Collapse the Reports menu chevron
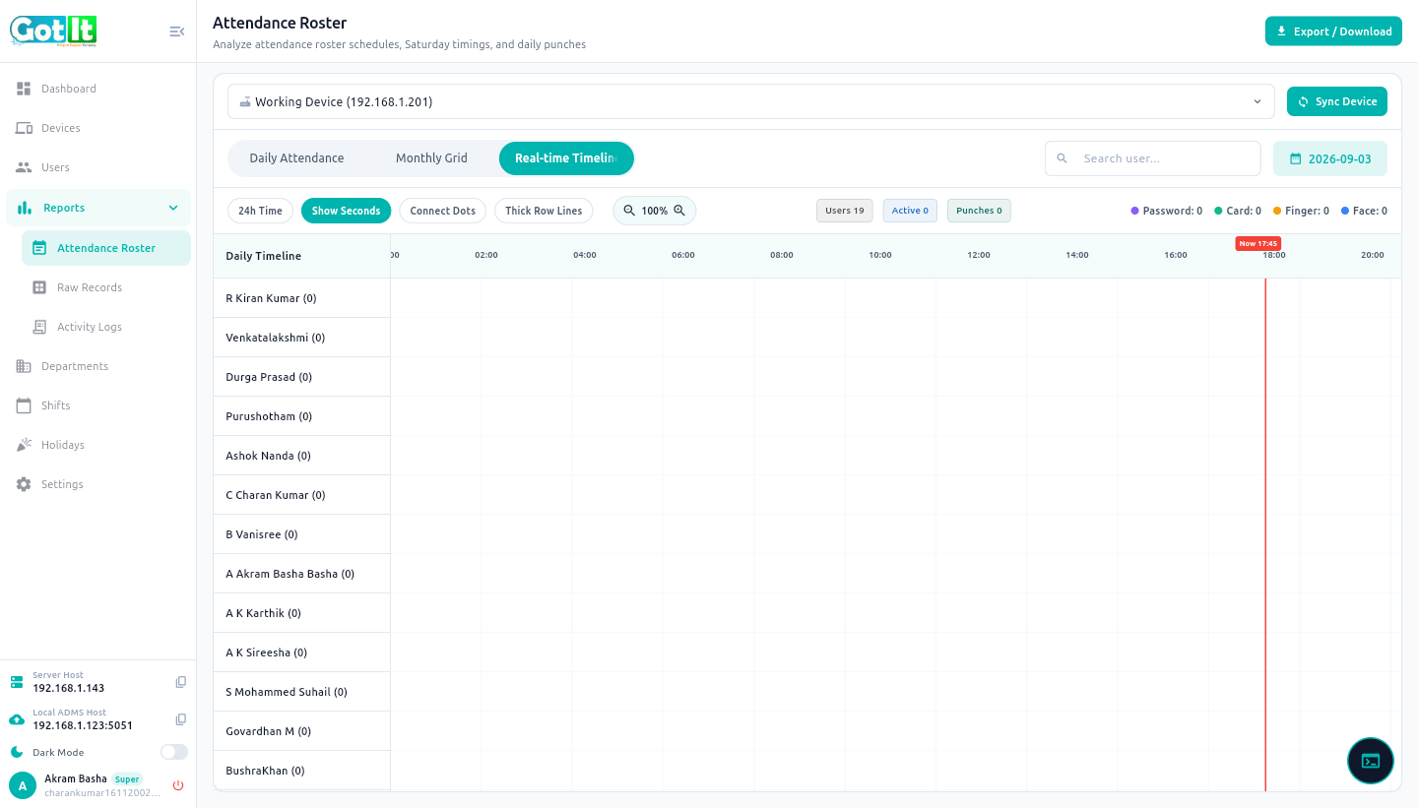 coord(173,208)
